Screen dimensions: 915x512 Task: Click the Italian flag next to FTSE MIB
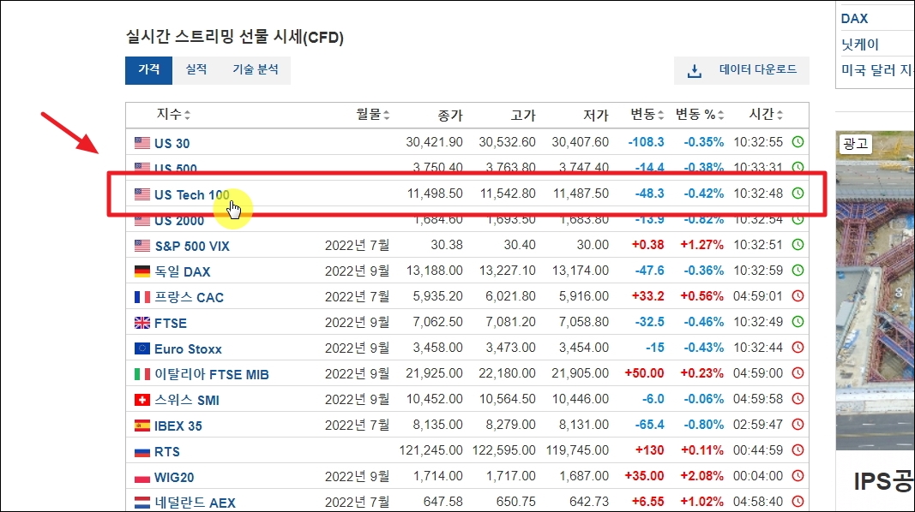[x=141, y=374]
